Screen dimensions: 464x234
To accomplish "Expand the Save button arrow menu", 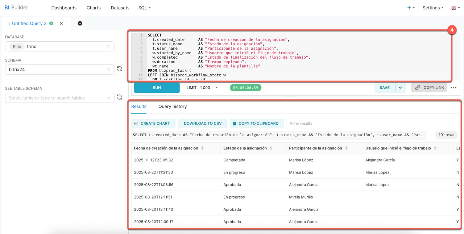I will point(400,88).
